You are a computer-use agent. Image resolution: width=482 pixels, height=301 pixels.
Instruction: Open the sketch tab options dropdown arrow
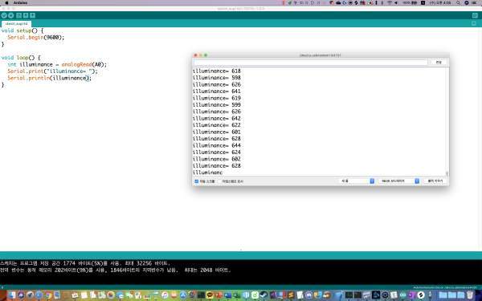coord(474,23)
